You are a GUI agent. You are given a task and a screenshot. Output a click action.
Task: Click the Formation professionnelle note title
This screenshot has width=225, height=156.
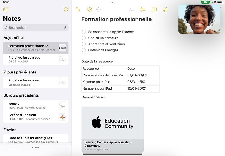[x=116, y=19]
